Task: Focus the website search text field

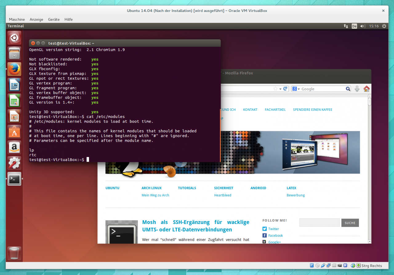Action: click(x=320, y=223)
